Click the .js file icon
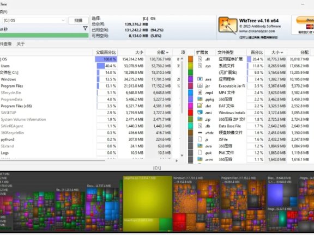The image size is (314, 235). (200, 139)
